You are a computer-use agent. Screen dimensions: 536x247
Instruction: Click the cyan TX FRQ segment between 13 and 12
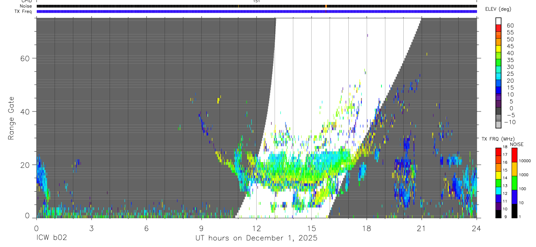click(498, 190)
